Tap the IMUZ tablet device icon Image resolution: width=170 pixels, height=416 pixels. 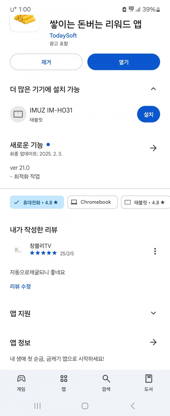(x=18, y=114)
